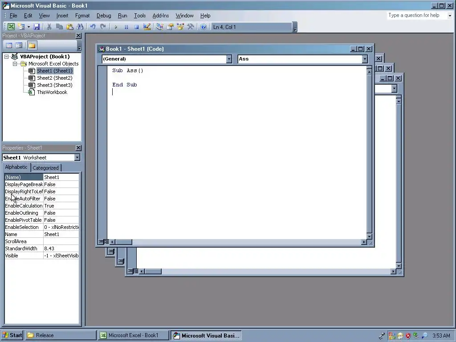The width and height of the screenshot is (456, 342).
Task: Click the Microsoft Visual Basic taskbar button
Action: pos(206,335)
